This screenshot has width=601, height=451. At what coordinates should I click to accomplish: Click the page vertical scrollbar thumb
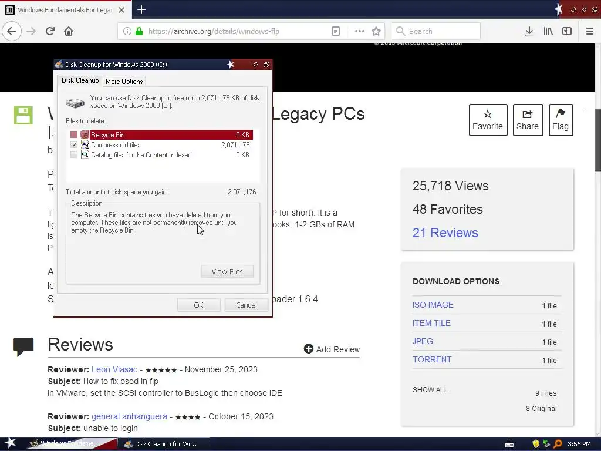pos(597,140)
